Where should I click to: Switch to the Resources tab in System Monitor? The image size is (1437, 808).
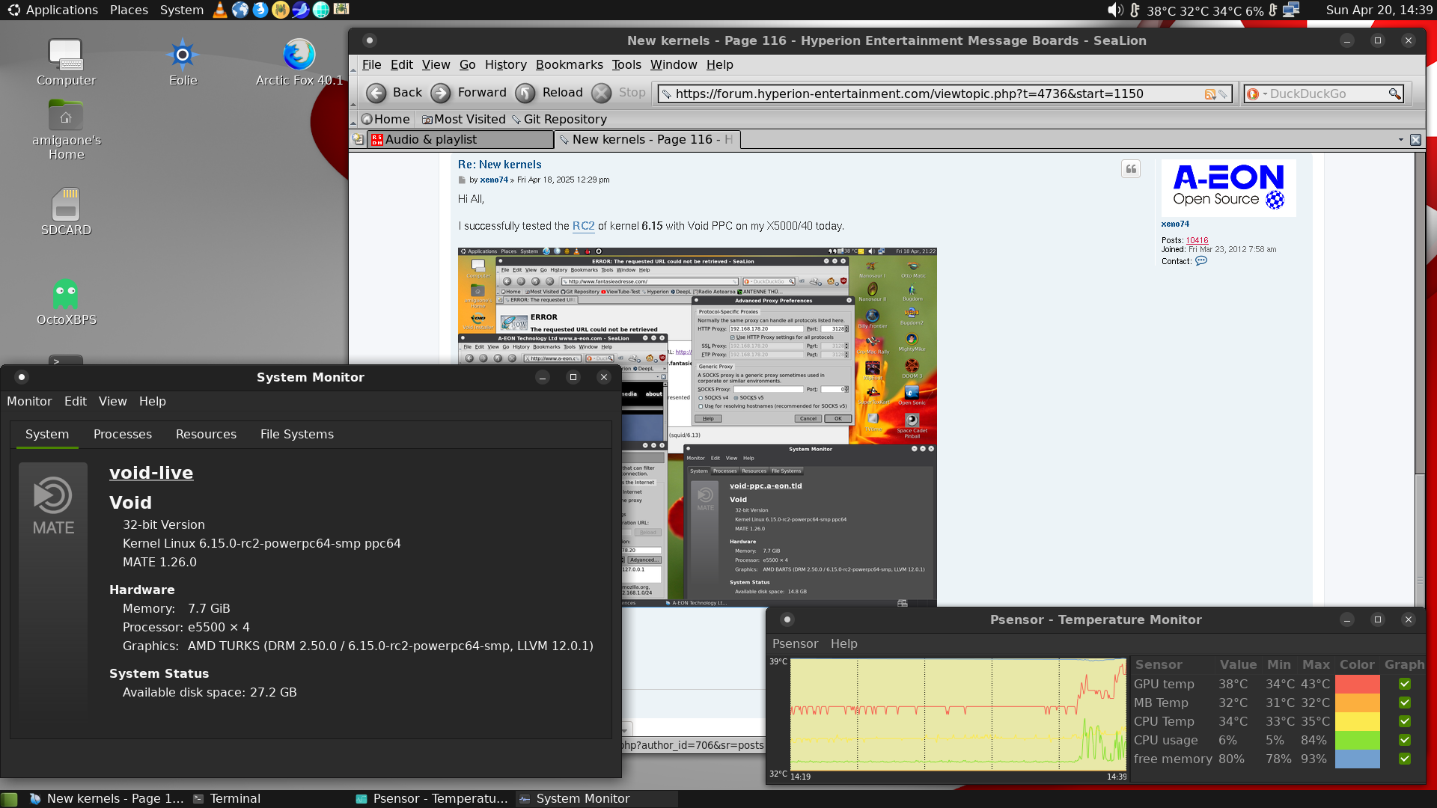point(206,434)
